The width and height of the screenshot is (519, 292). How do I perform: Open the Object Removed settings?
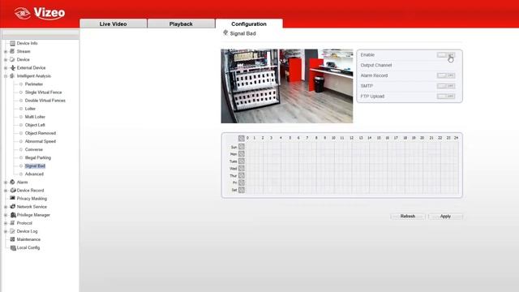(x=41, y=133)
